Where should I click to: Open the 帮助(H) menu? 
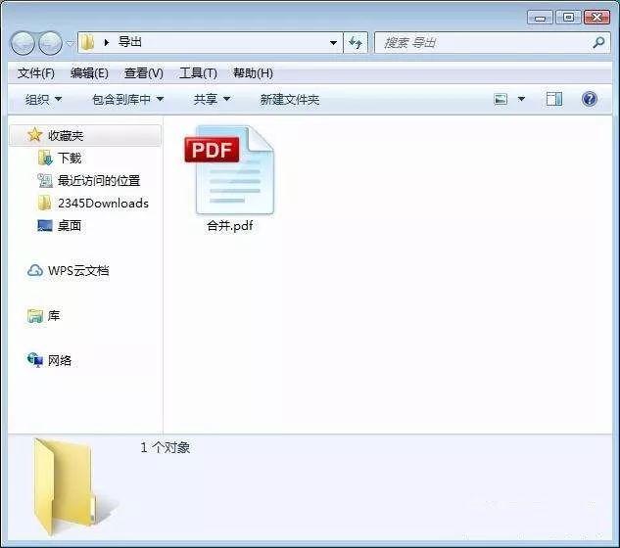pos(253,73)
